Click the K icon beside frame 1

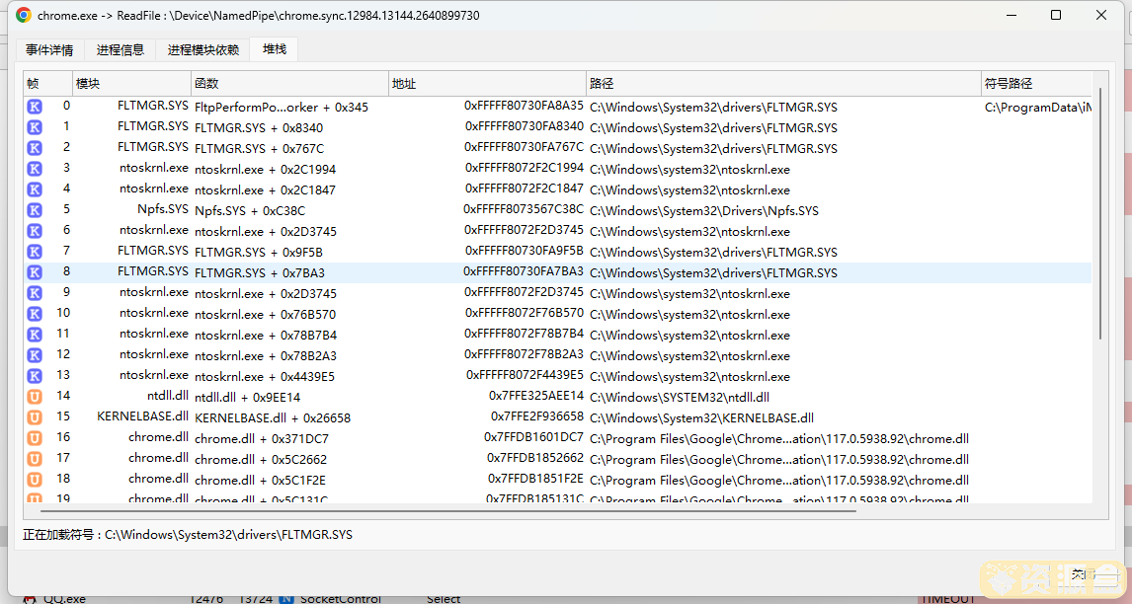pos(35,127)
